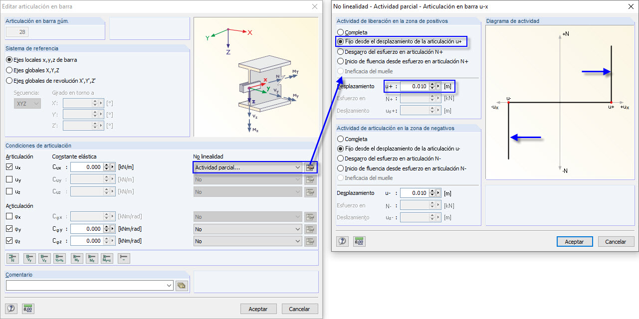Select Completa in negative zone
The width and height of the screenshot is (639, 319).
tap(353, 139)
